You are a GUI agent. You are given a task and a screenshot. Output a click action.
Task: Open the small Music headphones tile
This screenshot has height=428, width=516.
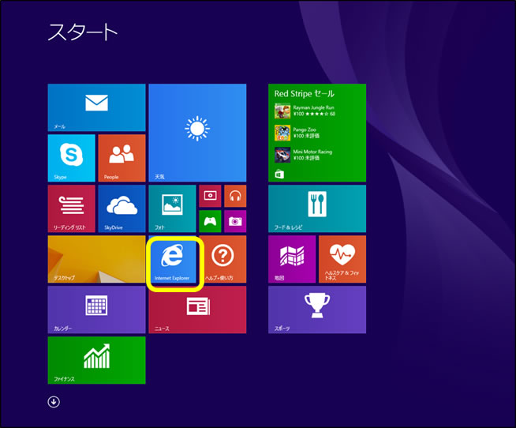click(x=235, y=196)
